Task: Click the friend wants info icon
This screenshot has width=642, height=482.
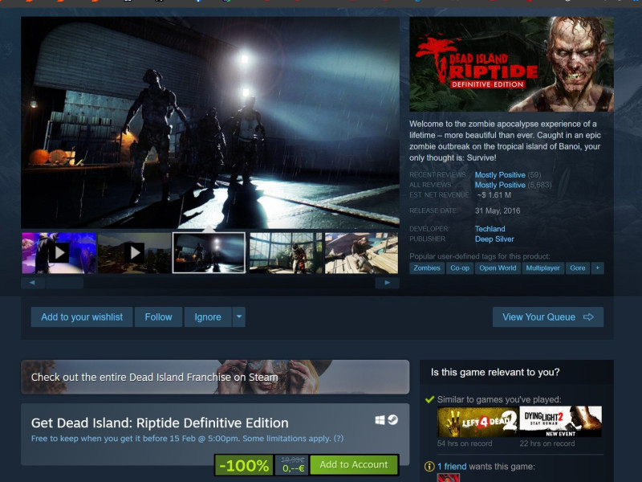Action: [x=429, y=467]
